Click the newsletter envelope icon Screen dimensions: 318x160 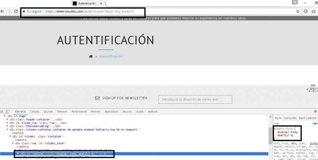97,98
